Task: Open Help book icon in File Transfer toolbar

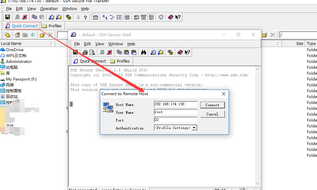Action: [x=171, y=17]
